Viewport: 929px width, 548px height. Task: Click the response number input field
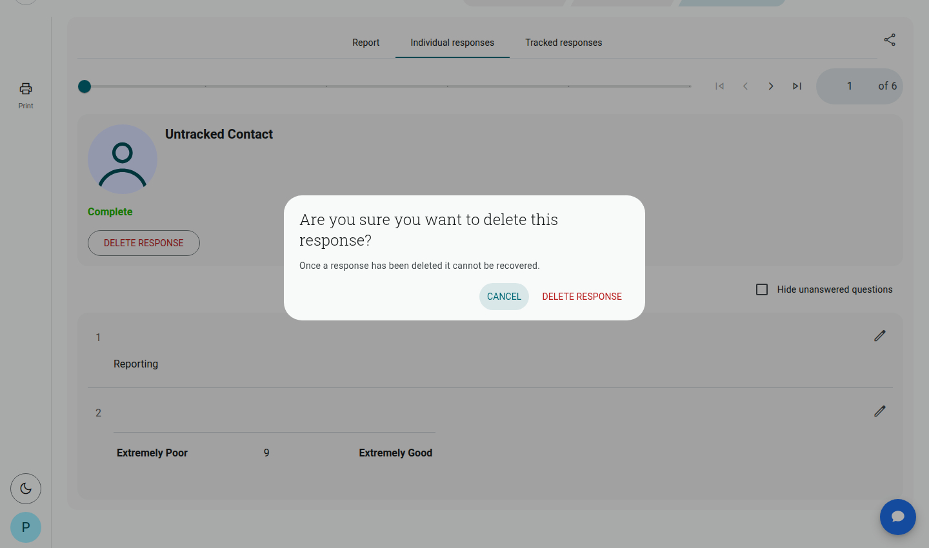(850, 86)
